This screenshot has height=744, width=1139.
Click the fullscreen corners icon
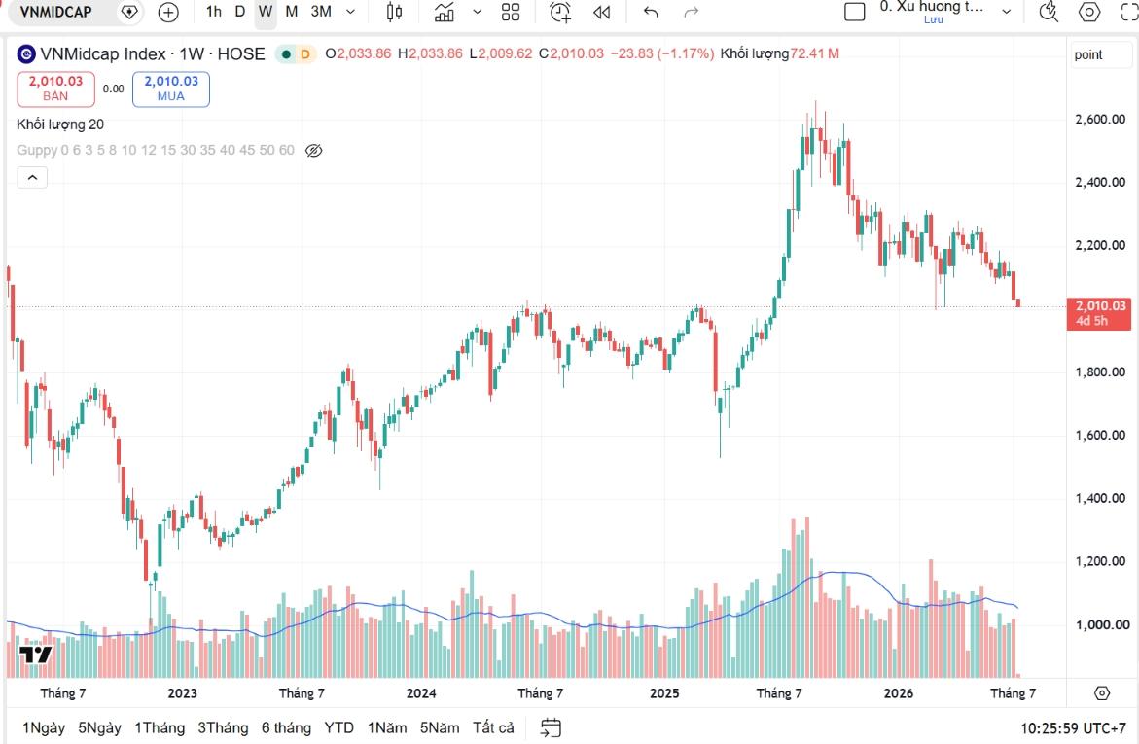pyautogui.click(x=1129, y=12)
